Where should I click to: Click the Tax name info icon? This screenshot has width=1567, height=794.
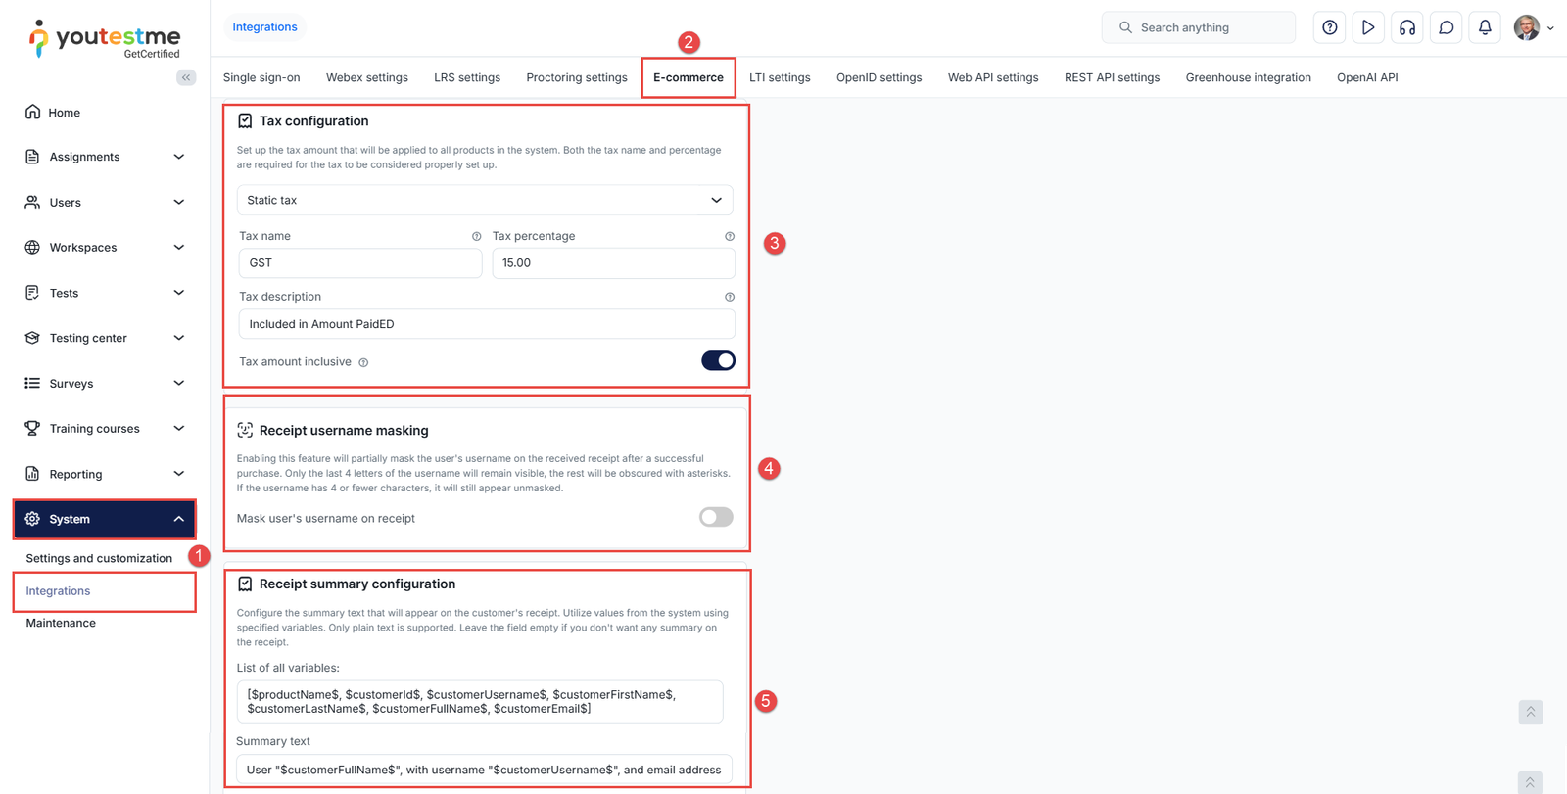point(477,236)
